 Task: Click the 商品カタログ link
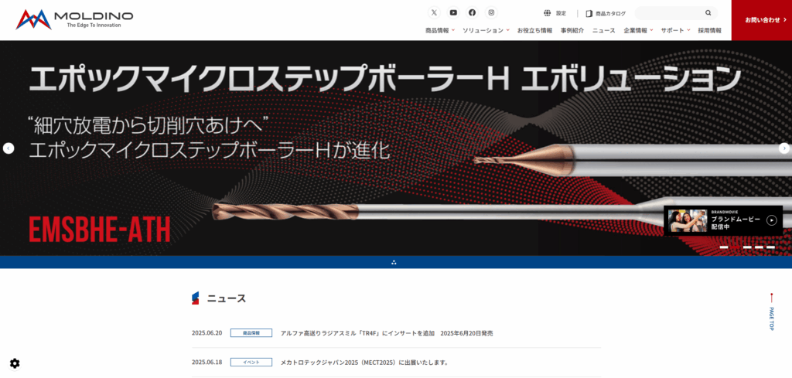click(x=611, y=14)
